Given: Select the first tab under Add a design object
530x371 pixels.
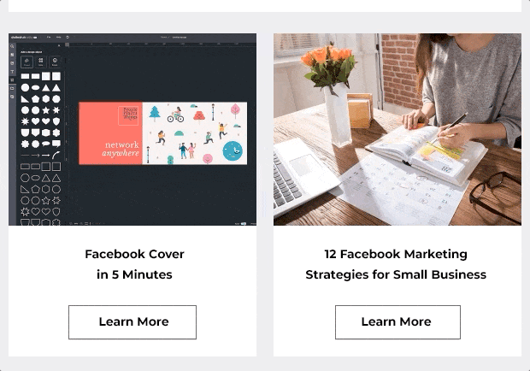Looking at the screenshot, I should (x=26, y=62).
